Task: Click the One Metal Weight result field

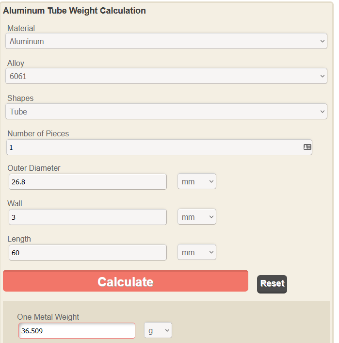Action: [77, 331]
